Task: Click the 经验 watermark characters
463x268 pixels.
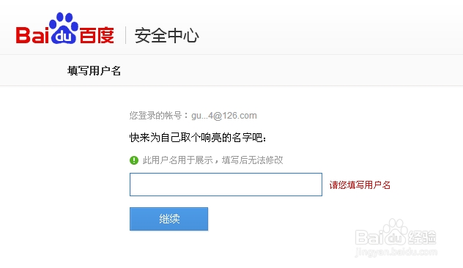Action: tap(422, 238)
